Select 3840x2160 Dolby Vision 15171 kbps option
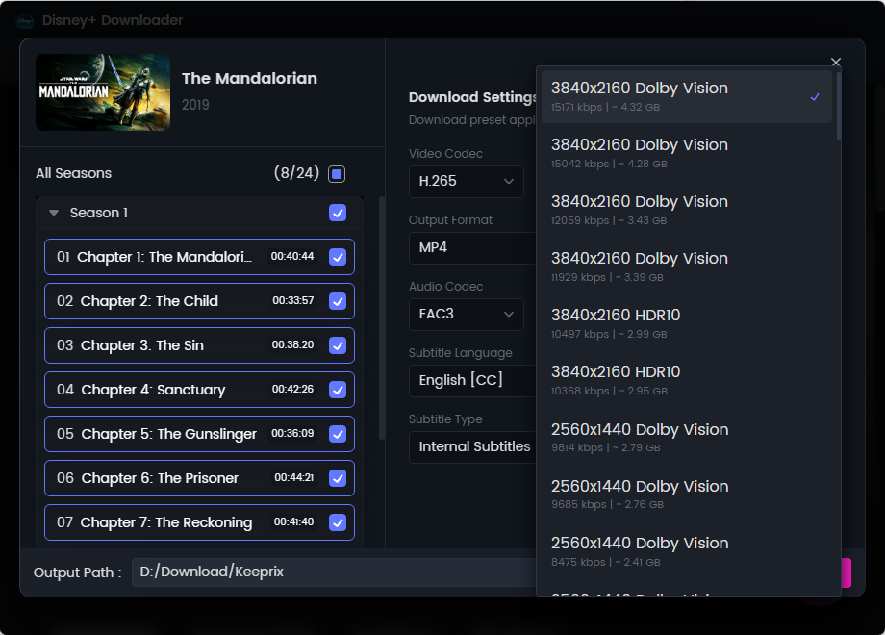The width and height of the screenshot is (885, 635). tap(686, 96)
